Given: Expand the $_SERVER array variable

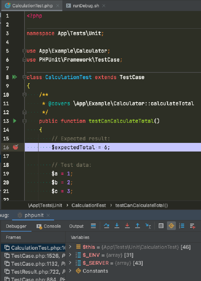Looking at the screenshot, I should coord(70,263).
